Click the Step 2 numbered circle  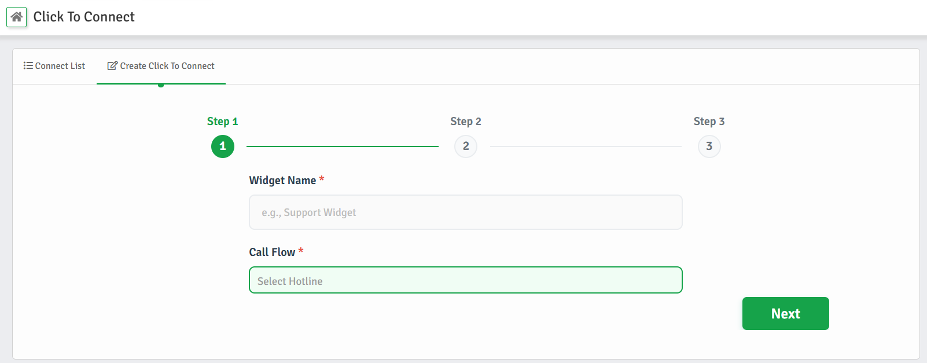click(465, 146)
